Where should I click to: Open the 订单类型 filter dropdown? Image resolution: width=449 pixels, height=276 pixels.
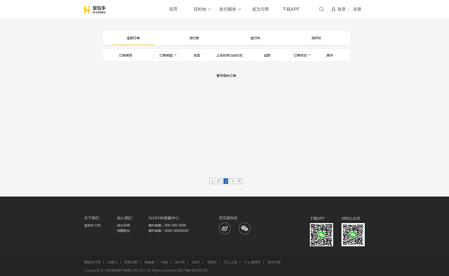click(166, 55)
